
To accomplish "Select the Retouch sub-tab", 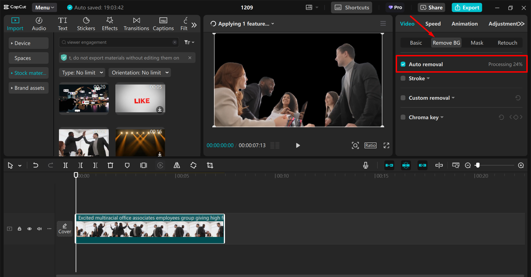I will 507,43.
